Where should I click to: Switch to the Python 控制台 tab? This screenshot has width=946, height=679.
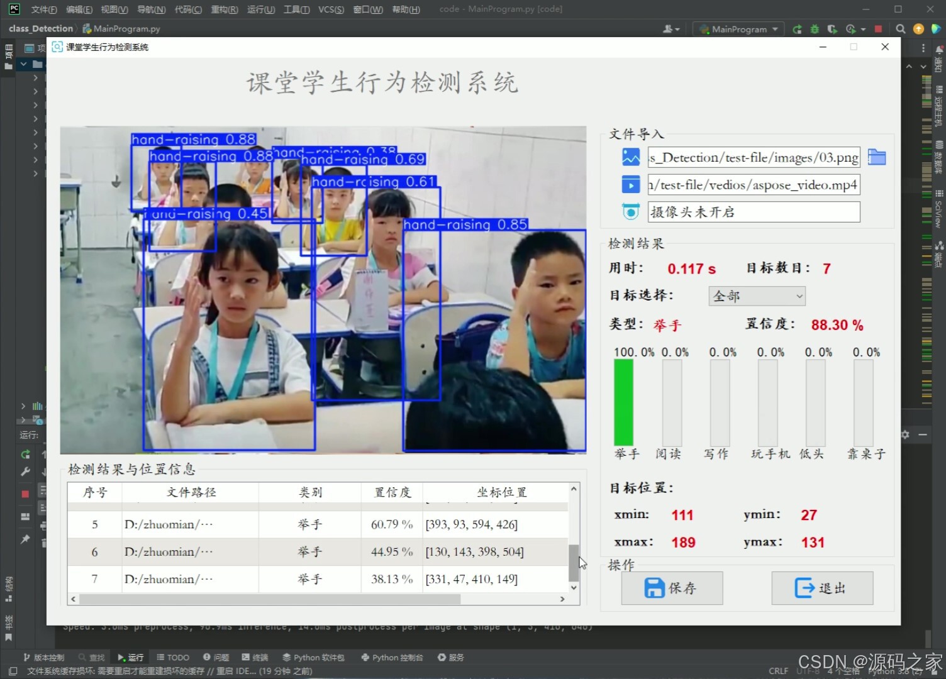point(392,657)
